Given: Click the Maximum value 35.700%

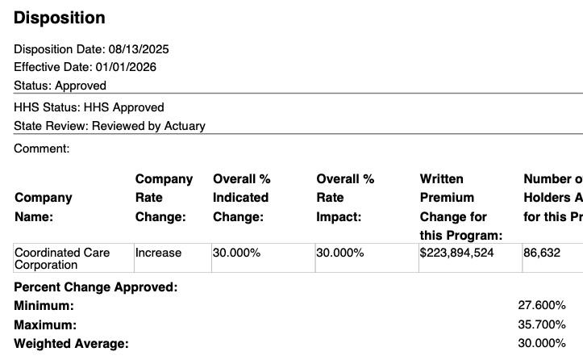Looking at the screenshot, I should [x=541, y=324].
